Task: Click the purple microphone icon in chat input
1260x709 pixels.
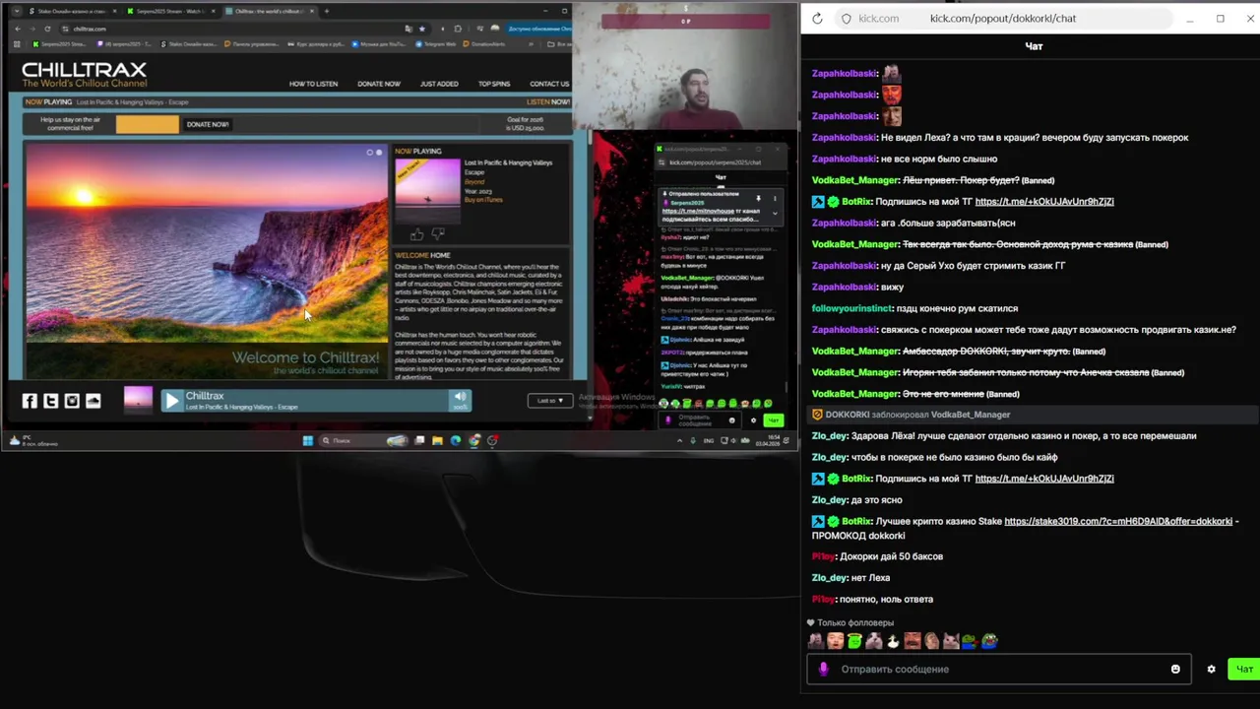Action: 824,669
